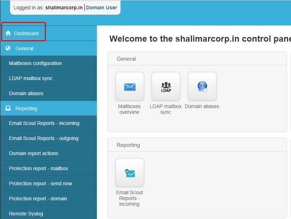Click the Email Scout Reports incoming icon
Image resolution: width=291 pixels, height=219 pixels.
coord(130,173)
